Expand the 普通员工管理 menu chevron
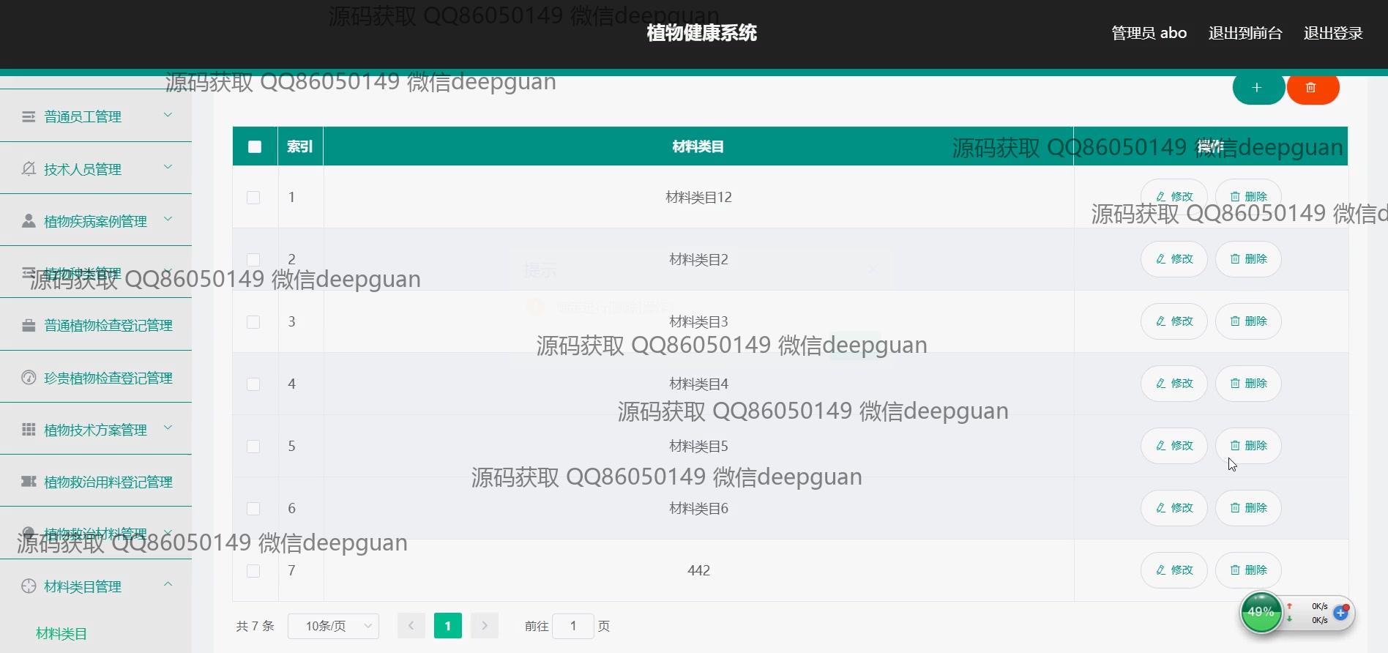This screenshot has width=1388, height=653. 168,115
